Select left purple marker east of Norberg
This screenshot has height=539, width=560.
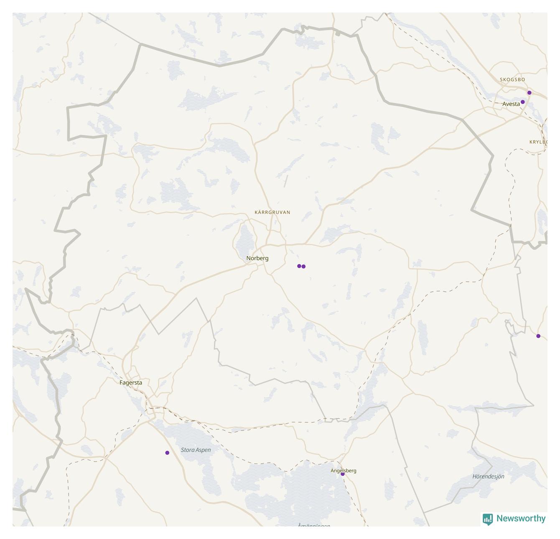click(x=299, y=266)
